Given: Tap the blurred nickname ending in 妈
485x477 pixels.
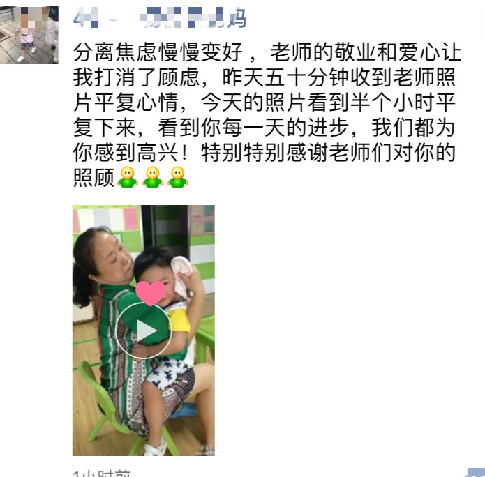Looking at the screenshot, I should [160, 18].
